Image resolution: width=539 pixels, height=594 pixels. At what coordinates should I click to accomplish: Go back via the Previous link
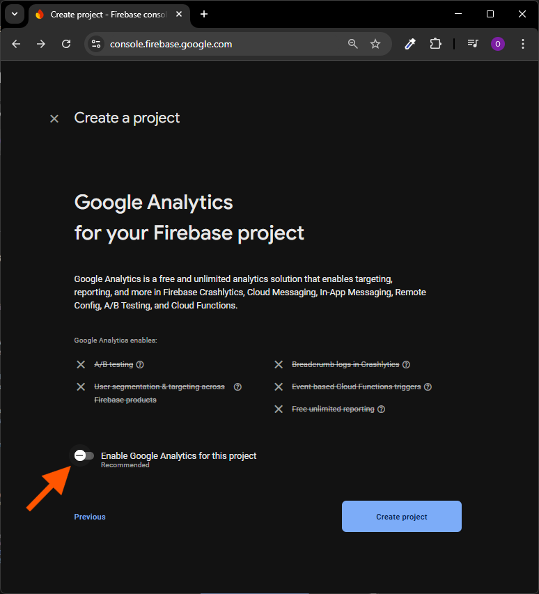tap(90, 517)
